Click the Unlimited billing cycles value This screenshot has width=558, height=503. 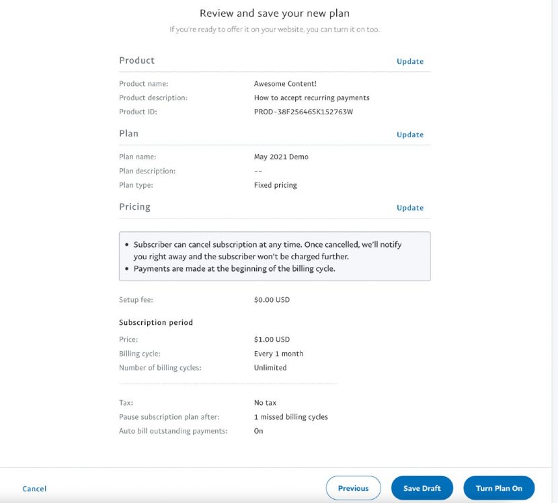270,367
